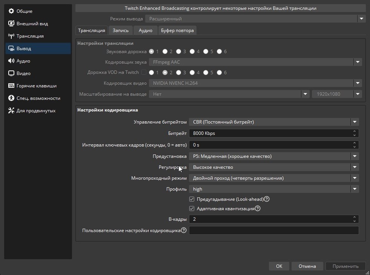Viewport: 370px width, 275px height.
Task: Click the help icon for custom encoder settings
Action: pyautogui.click(x=183, y=230)
